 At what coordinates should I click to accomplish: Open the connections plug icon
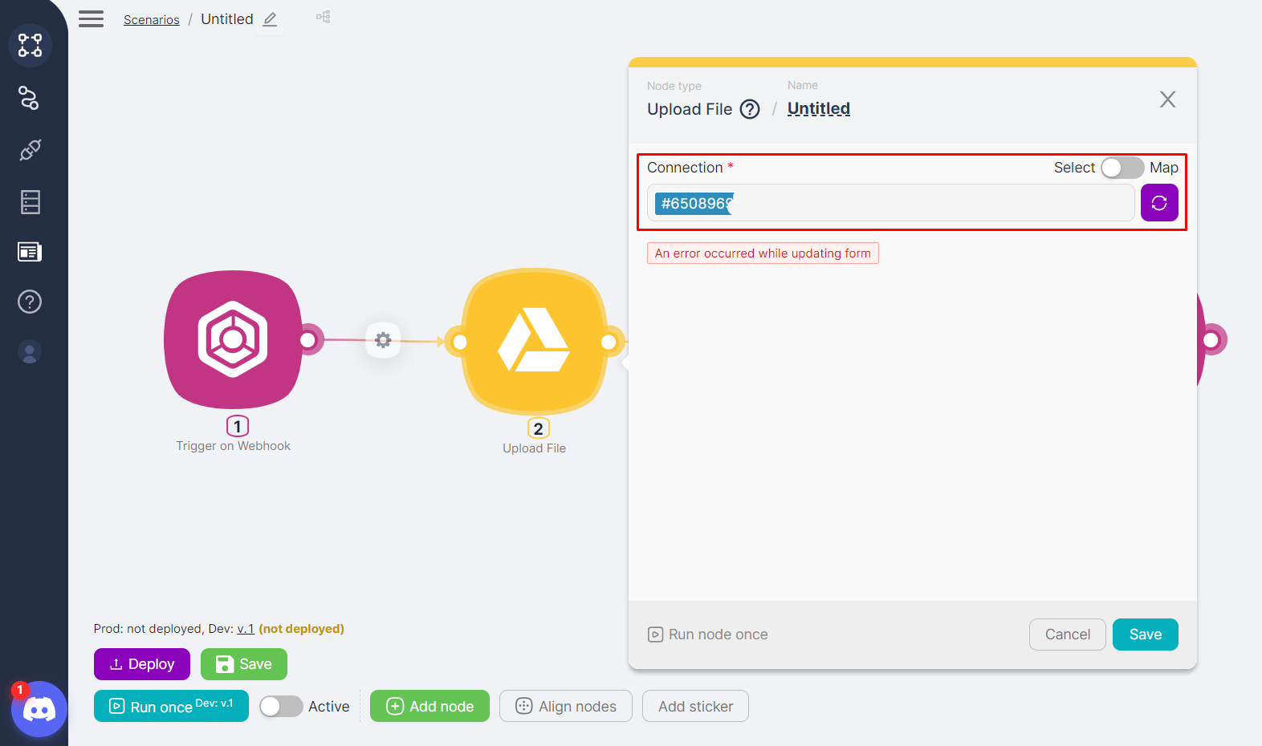tap(30, 150)
